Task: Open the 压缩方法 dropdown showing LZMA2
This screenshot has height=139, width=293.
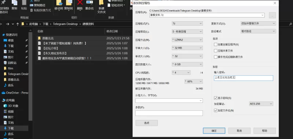Action: point(187,40)
